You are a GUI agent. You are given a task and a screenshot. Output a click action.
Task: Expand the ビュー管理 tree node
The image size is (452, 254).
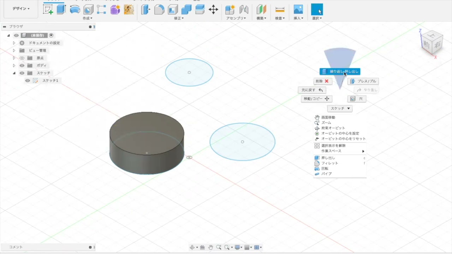14,50
